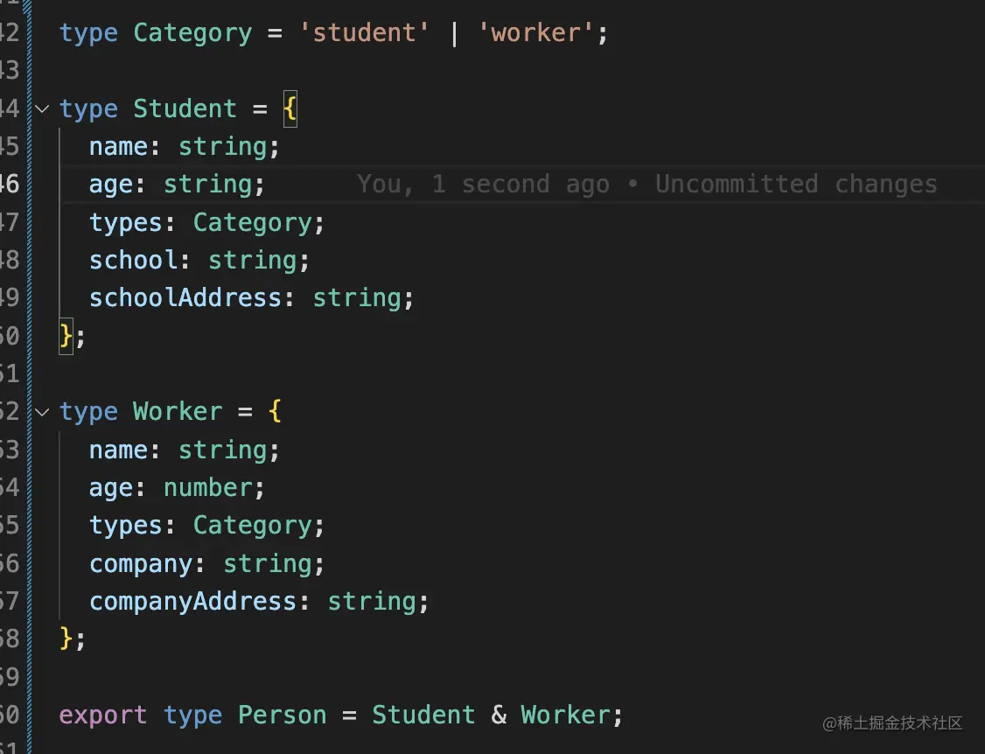
Task: Click the Worker reference in Person intersection
Action: pos(565,715)
